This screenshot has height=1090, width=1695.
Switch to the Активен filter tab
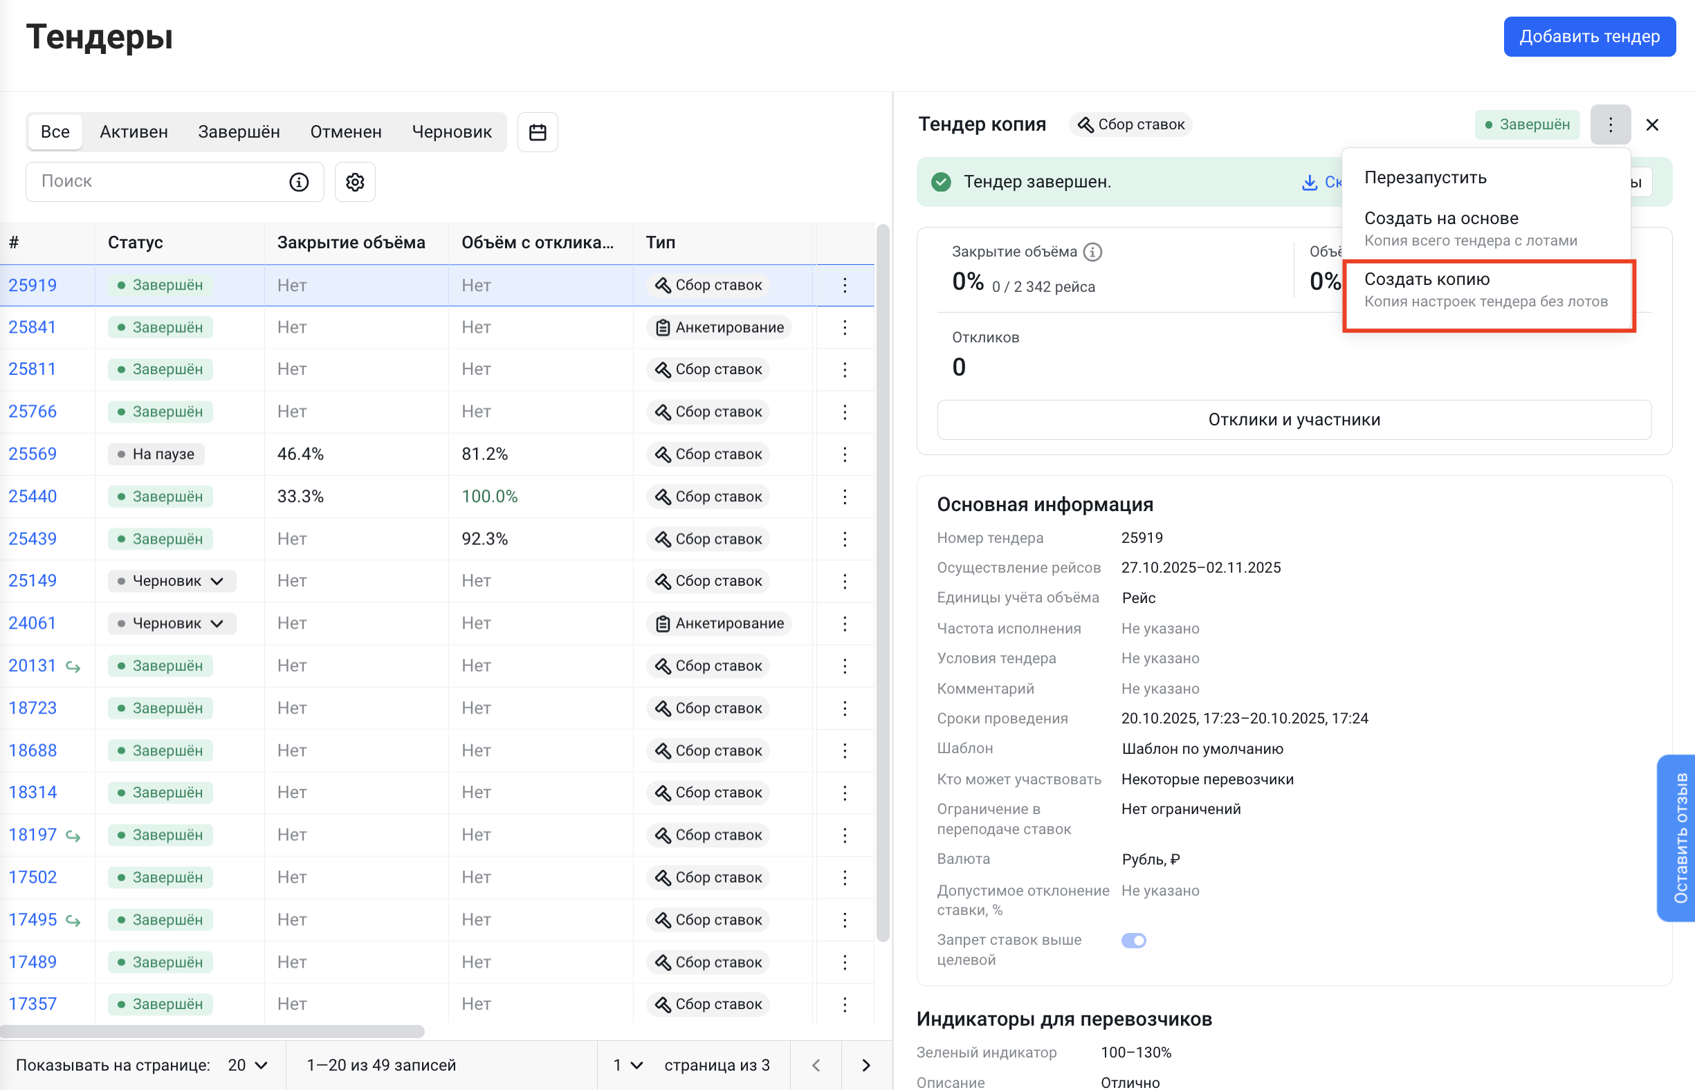[133, 132]
